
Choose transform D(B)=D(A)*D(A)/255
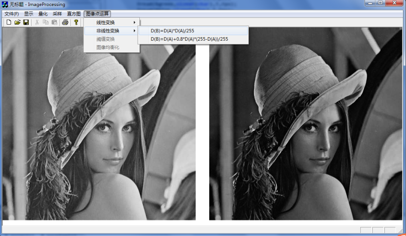[x=193, y=31]
